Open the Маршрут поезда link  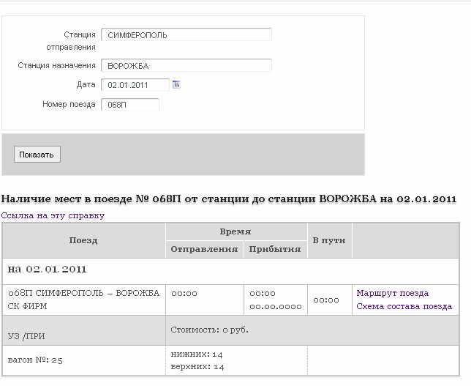392,293
